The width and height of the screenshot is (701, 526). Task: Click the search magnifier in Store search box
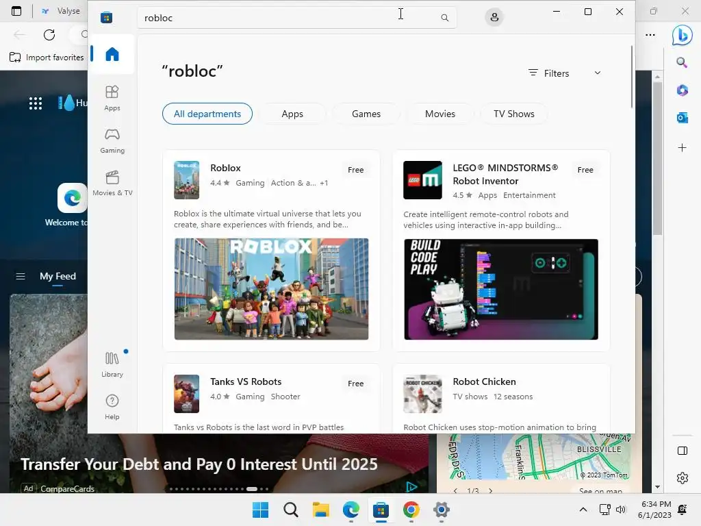(x=444, y=18)
